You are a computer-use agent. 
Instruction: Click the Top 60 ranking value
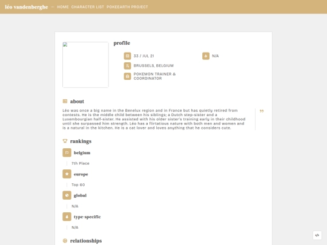(x=78, y=185)
